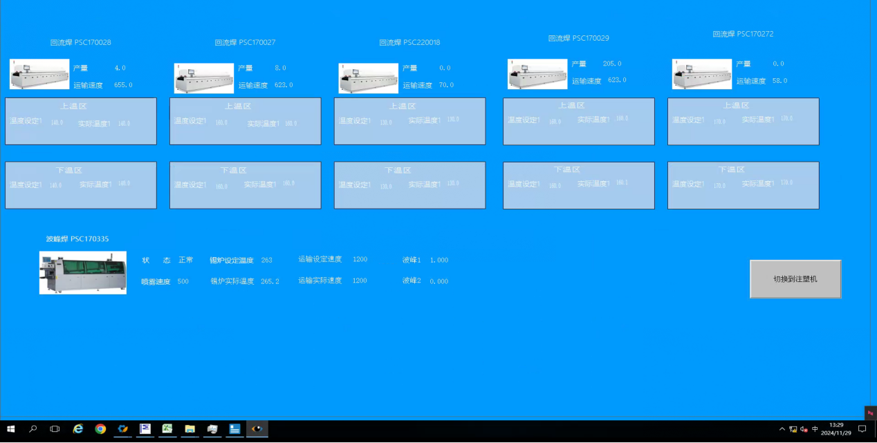Open the Windows Start menu
This screenshot has height=443, width=877.
click(x=11, y=429)
